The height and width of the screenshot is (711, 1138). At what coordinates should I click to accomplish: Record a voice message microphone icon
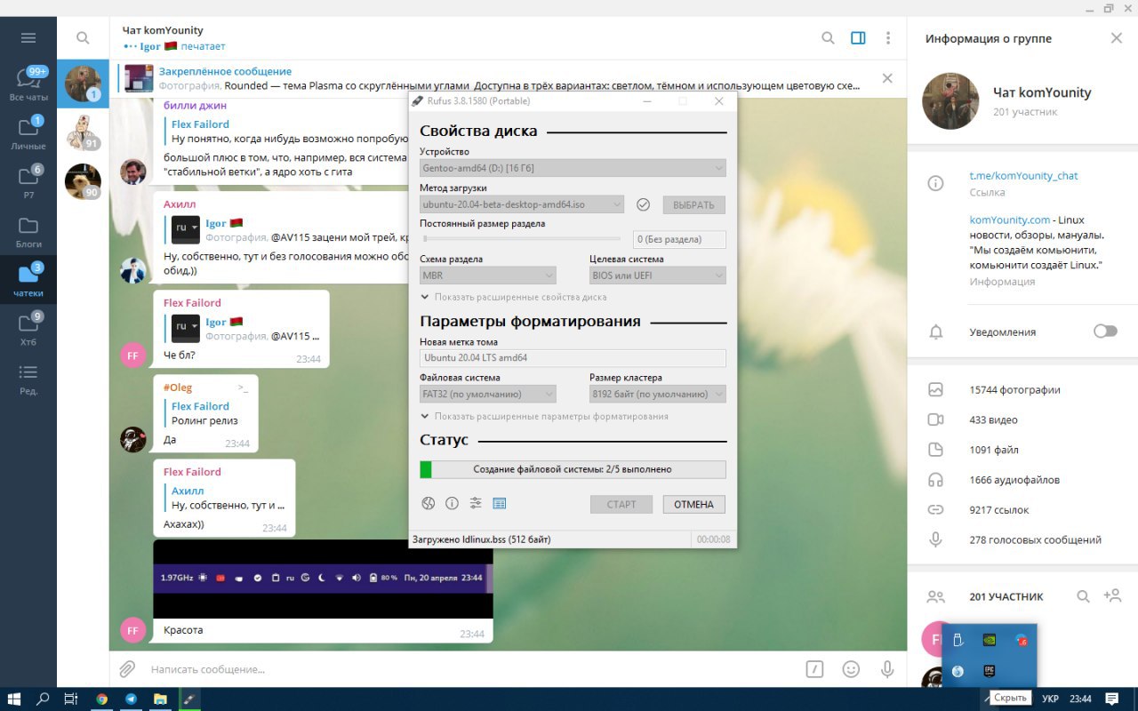pos(887,669)
